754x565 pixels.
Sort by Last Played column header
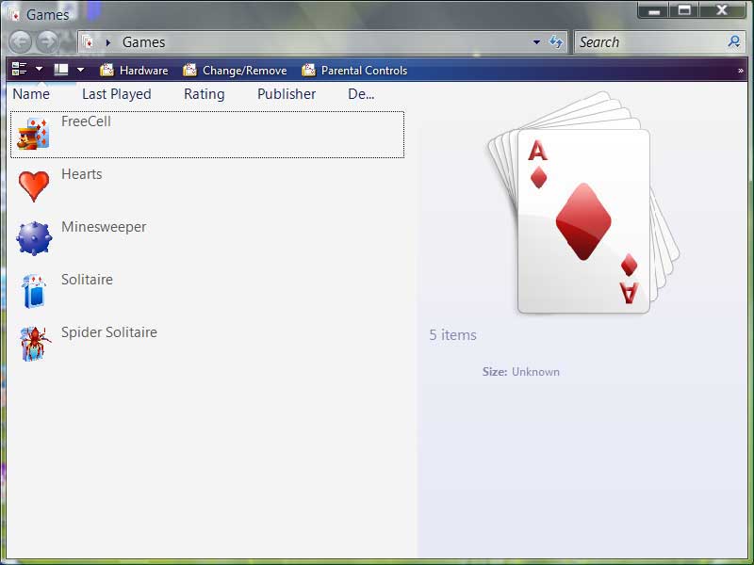tap(116, 93)
